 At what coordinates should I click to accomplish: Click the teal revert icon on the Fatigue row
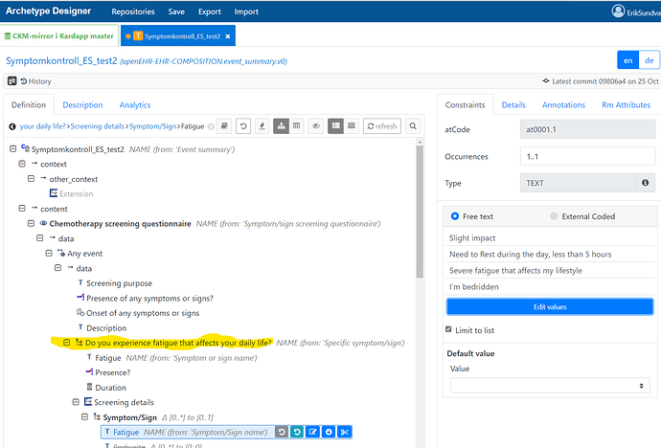[297, 432]
